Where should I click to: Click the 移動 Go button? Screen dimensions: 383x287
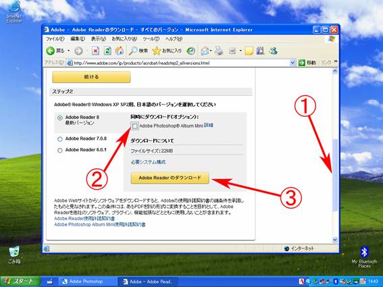[307, 63]
